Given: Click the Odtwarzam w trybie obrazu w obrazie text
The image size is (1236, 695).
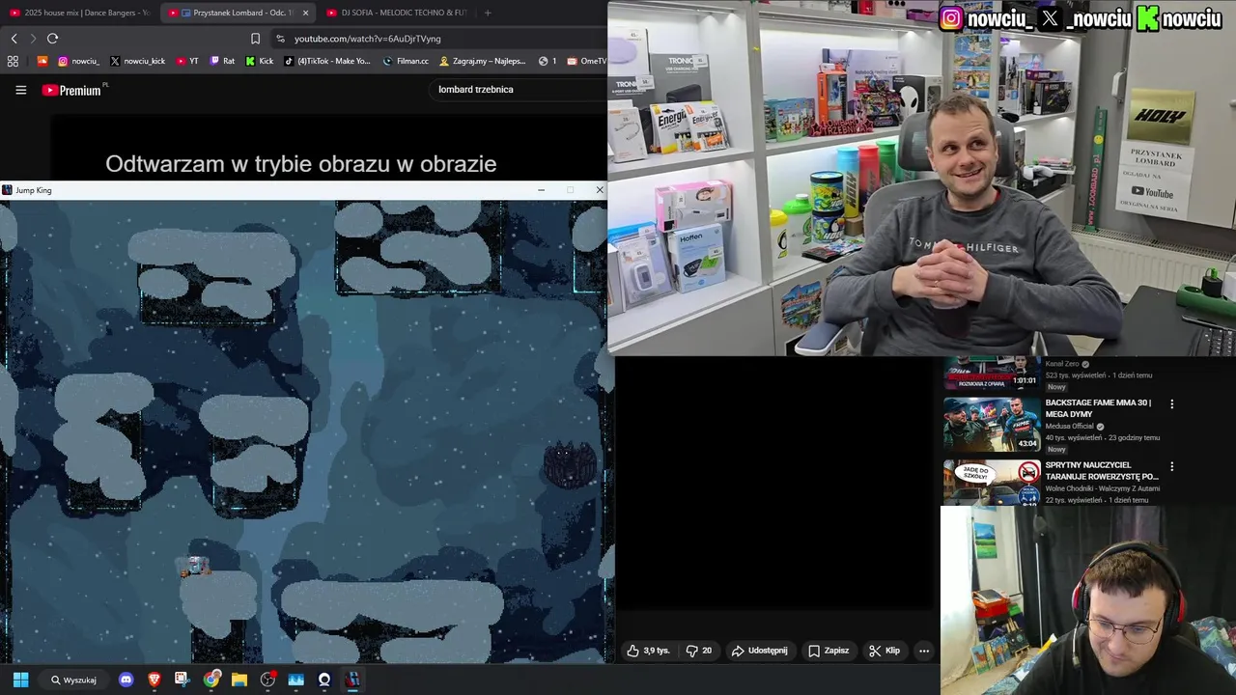Looking at the screenshot, I should (301, 164).
